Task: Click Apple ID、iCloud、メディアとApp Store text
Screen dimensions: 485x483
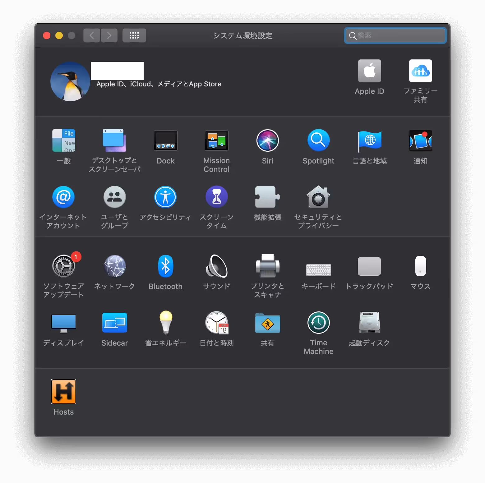Action: (x=159, y=84)
